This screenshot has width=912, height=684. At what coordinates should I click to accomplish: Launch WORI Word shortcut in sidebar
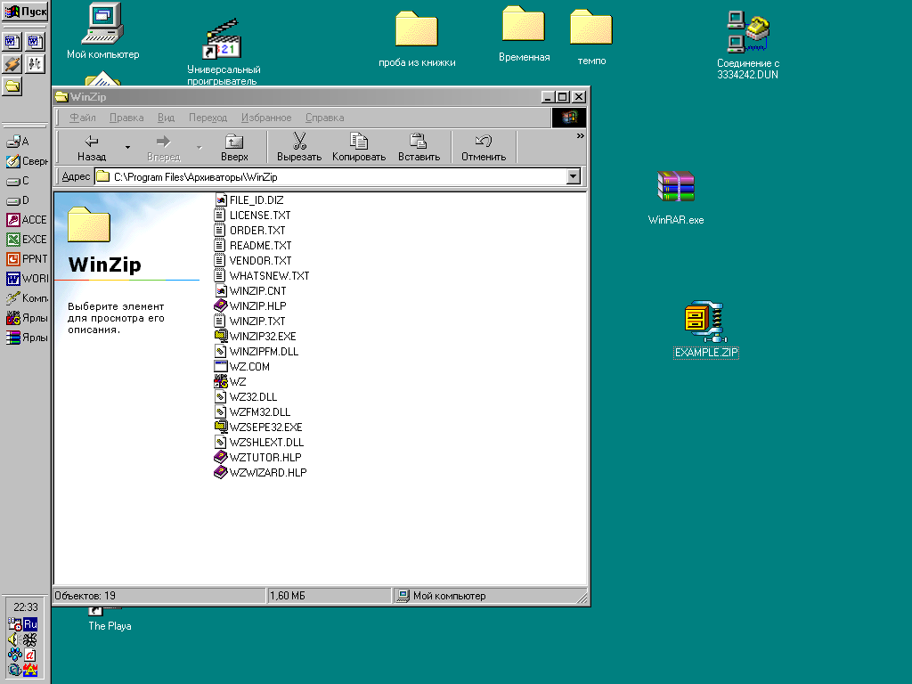[x=26, y=279]
